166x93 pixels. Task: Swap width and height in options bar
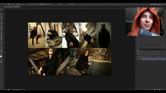[58, 4]
